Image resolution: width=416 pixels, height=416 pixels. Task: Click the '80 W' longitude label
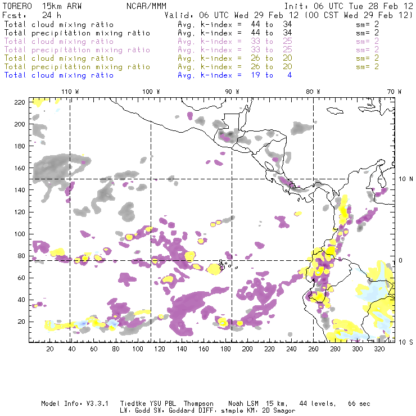(x=313, y=92)
